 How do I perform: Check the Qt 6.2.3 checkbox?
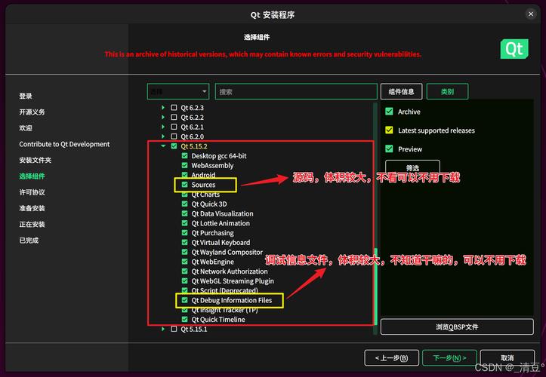174,108
